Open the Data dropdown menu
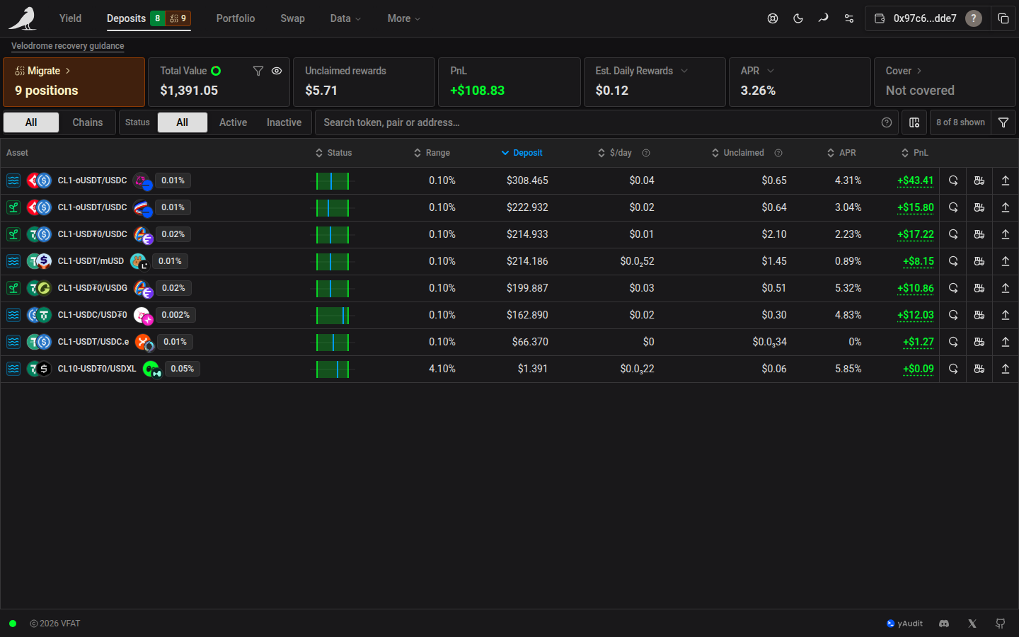 pos(345,18)
